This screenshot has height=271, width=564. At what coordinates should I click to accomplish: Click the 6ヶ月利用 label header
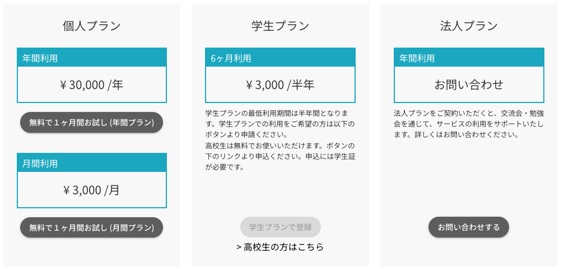click(x=231, y=58)
